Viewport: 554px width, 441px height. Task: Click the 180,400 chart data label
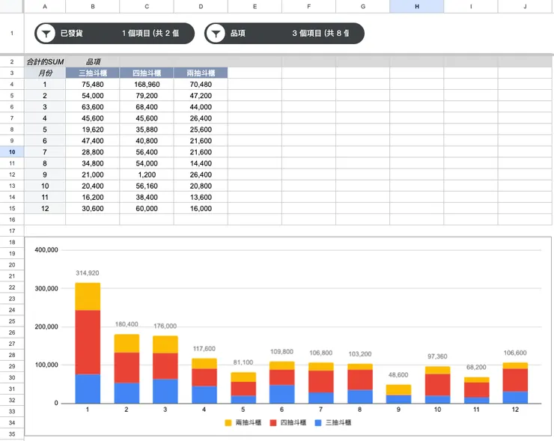(127, 324)
